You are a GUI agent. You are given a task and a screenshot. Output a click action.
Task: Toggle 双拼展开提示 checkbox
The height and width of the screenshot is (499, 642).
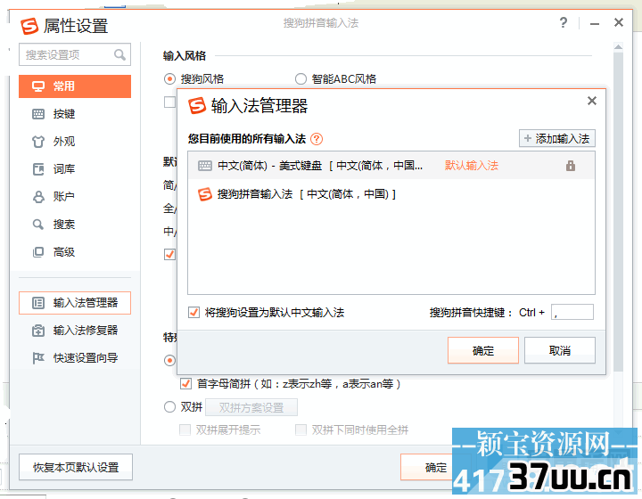(x=185, y=429)
